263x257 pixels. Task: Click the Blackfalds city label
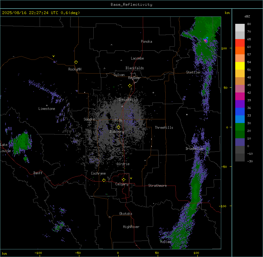click(x=135, y=68)
